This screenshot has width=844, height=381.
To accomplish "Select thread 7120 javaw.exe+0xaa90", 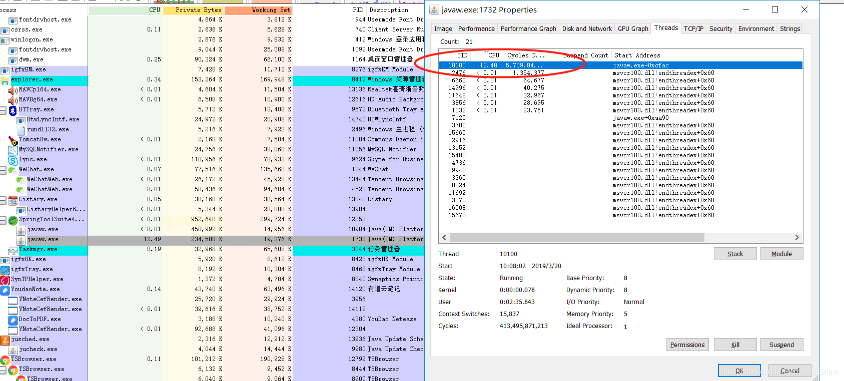I will click(x=621, y=118).
